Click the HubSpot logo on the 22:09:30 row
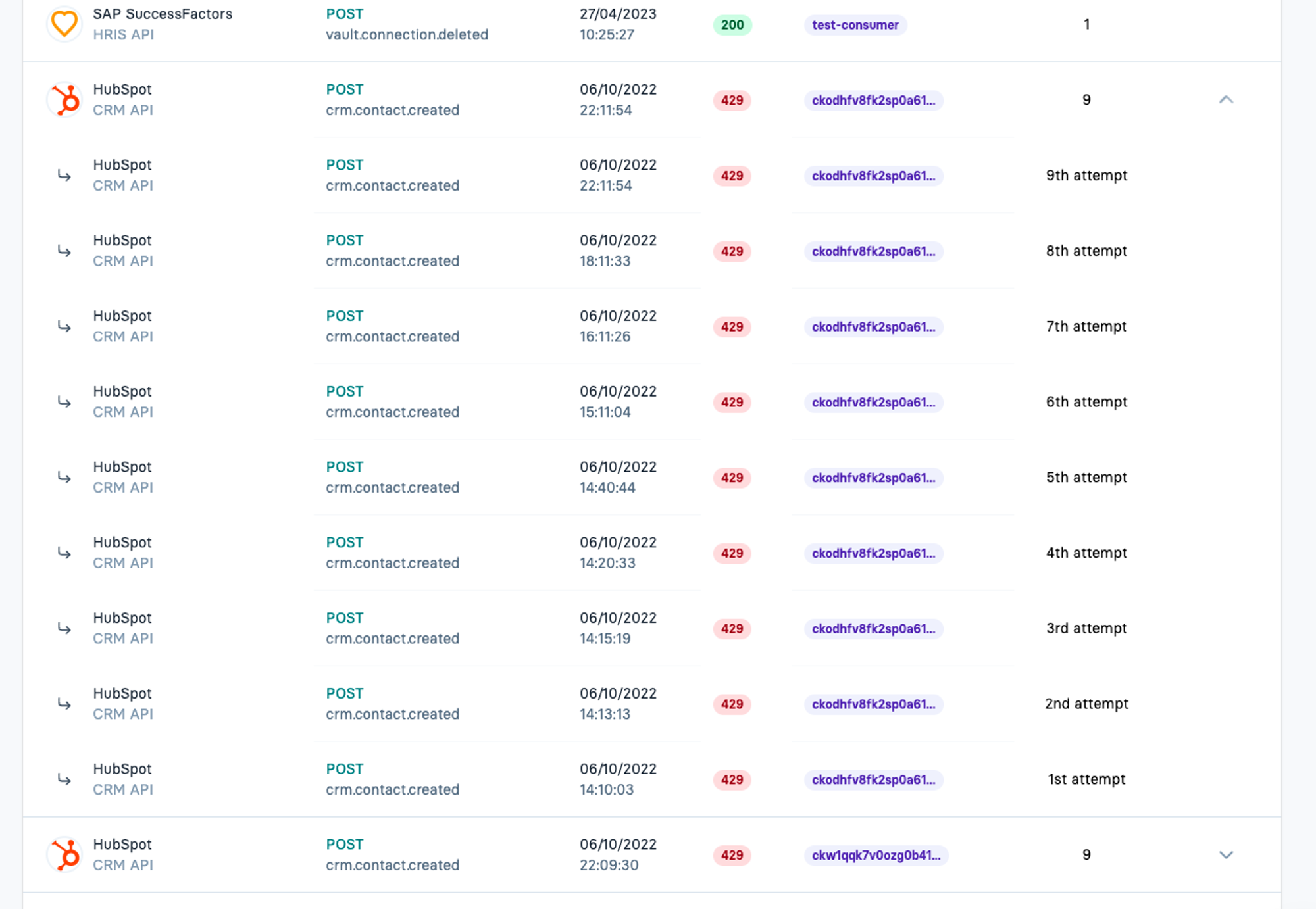1316x909 pixels. point(64,855)
